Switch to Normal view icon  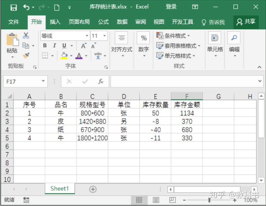[139, 200]
